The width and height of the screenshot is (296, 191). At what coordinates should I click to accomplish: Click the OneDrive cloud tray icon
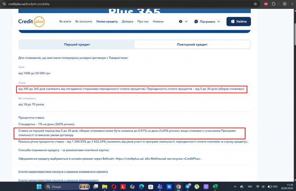tap(242, 187)
